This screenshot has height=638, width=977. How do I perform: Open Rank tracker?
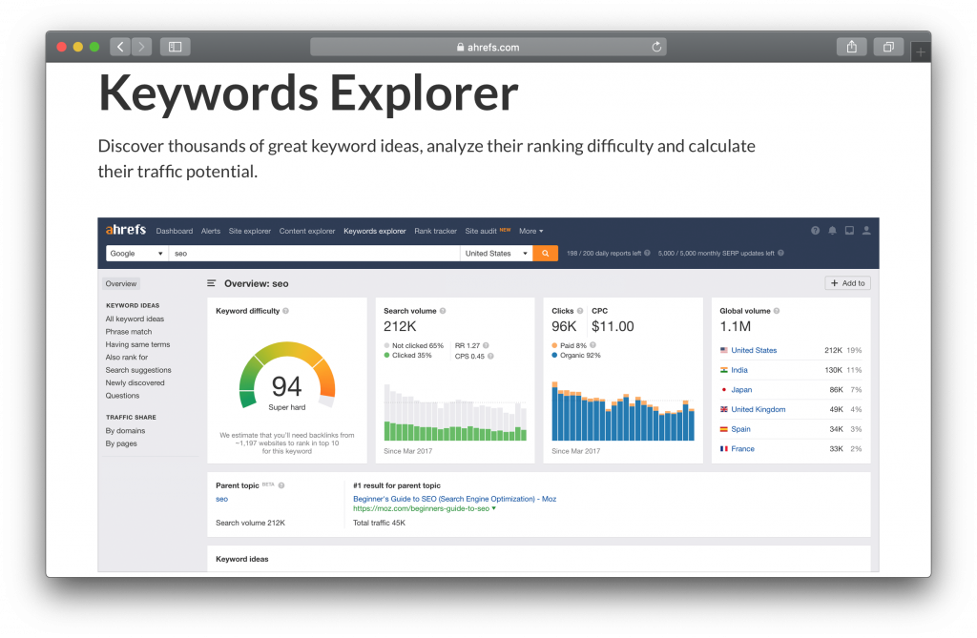[x=435, y=231]
